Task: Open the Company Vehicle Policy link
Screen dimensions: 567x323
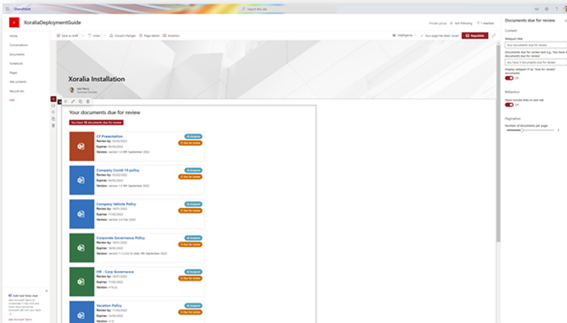Action: pos(116,204)
